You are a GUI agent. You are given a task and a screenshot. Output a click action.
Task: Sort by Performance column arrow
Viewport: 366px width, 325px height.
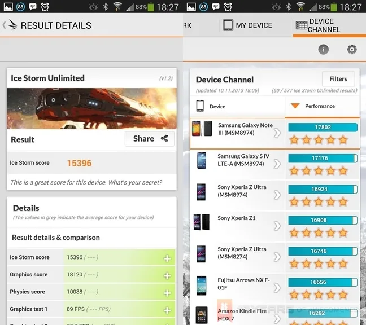295,106
